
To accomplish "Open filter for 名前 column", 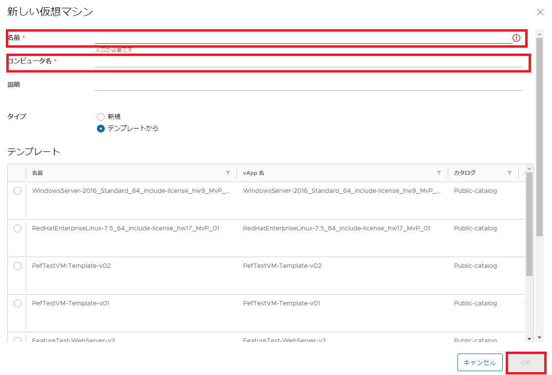I will pyautogui.click(x=228, y=173).
